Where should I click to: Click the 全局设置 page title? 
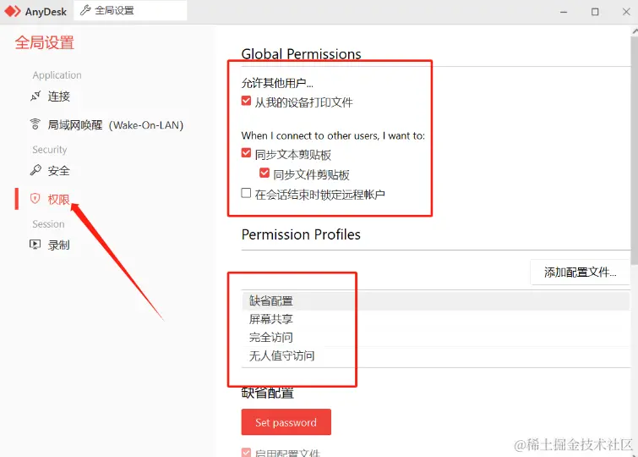(45, 43)
